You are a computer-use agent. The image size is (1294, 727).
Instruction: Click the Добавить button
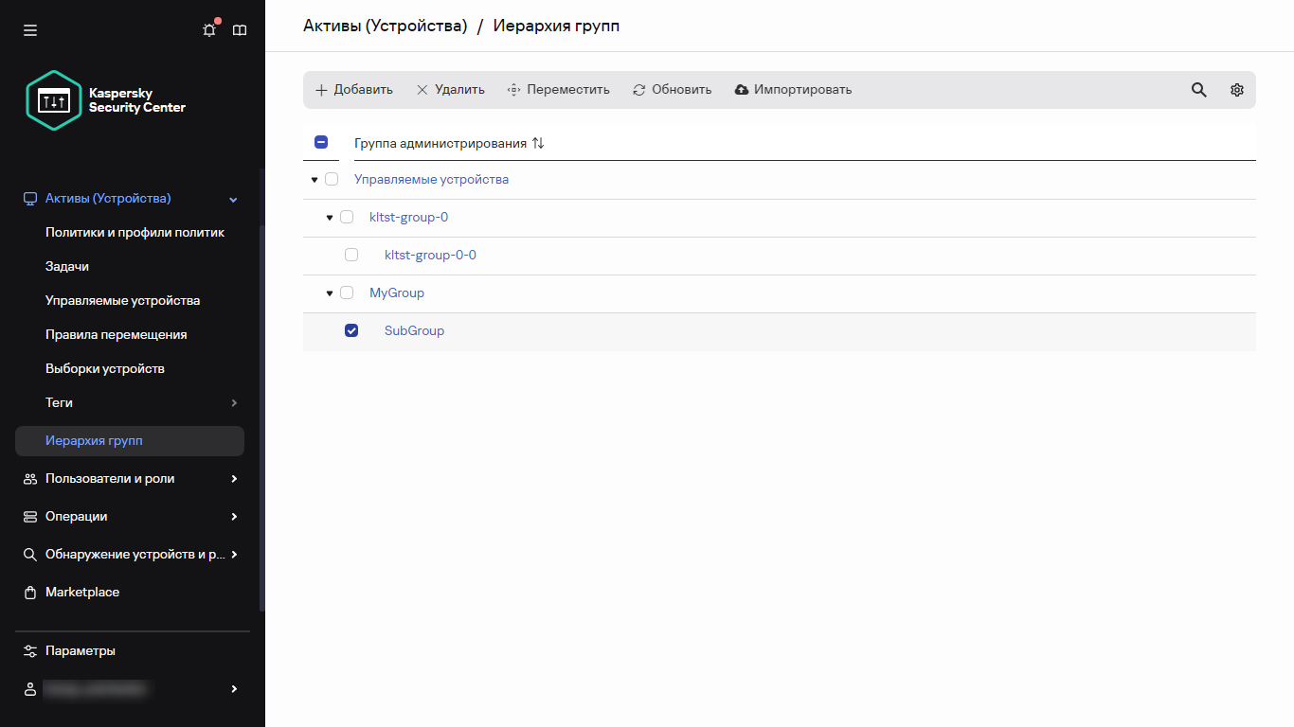353,89
